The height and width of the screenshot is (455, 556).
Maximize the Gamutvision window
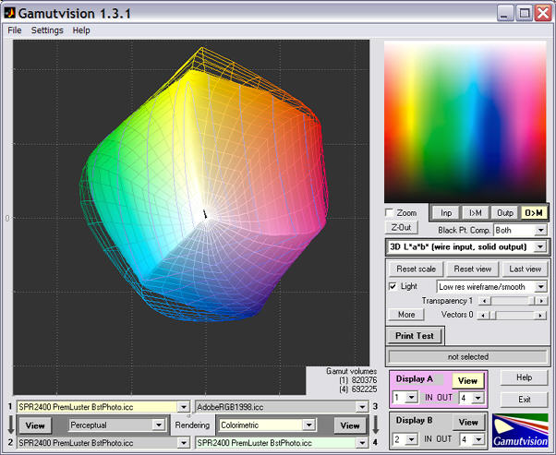pos(524,14)
